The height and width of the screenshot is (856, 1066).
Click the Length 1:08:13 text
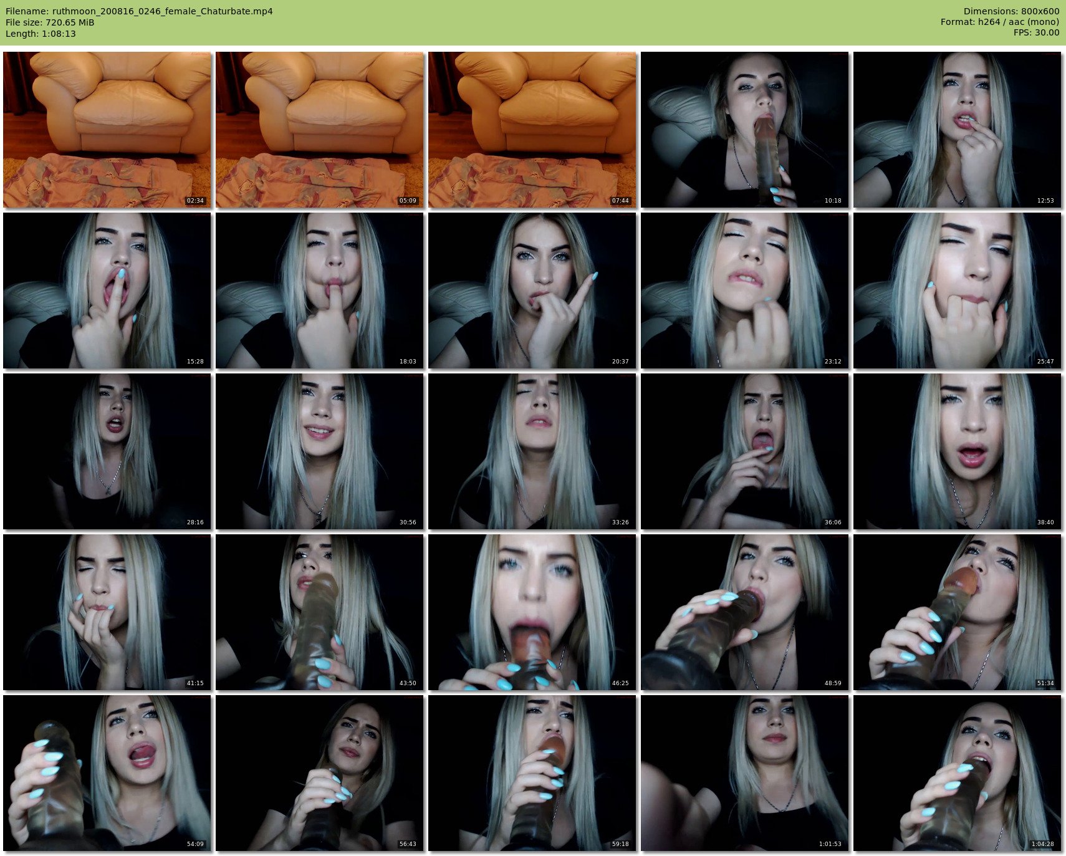pos(41,34)
